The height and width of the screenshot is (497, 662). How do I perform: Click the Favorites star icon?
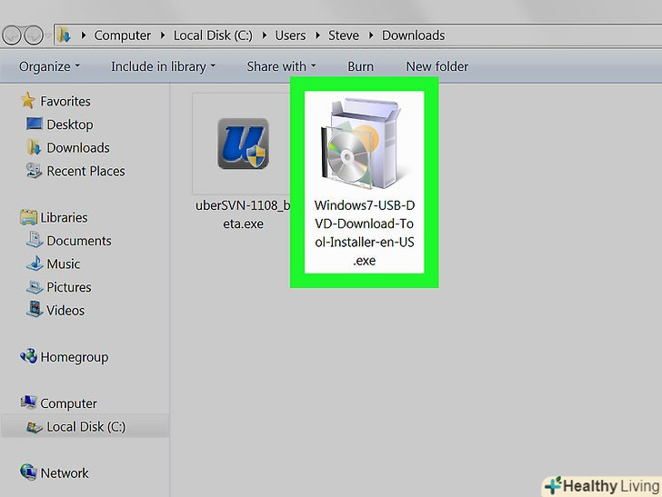coord(28,101)
